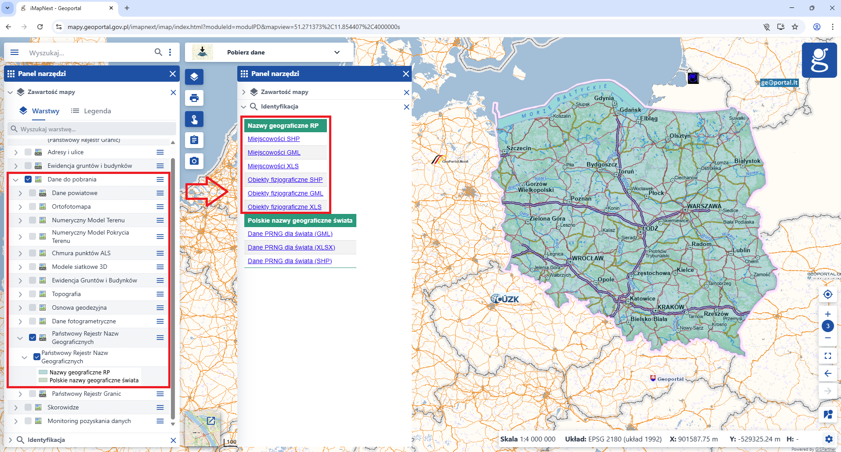This screenshot has width=841, height=452.
Task: Click zoom in on the map
Action: pyautogui.click(x=828, y=314)
